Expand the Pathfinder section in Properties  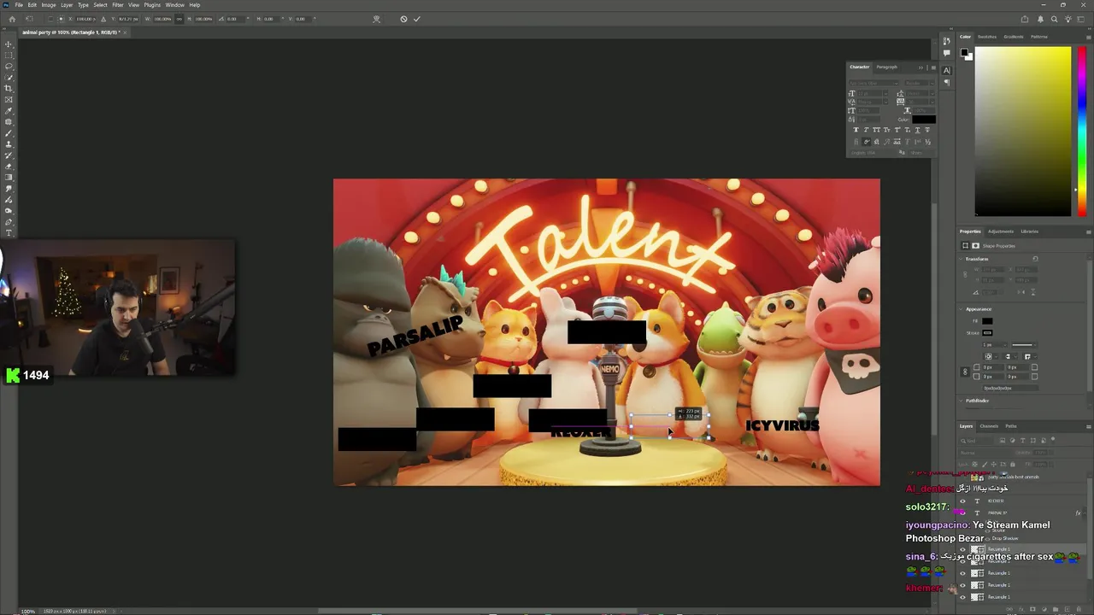[x=962, y=401]
